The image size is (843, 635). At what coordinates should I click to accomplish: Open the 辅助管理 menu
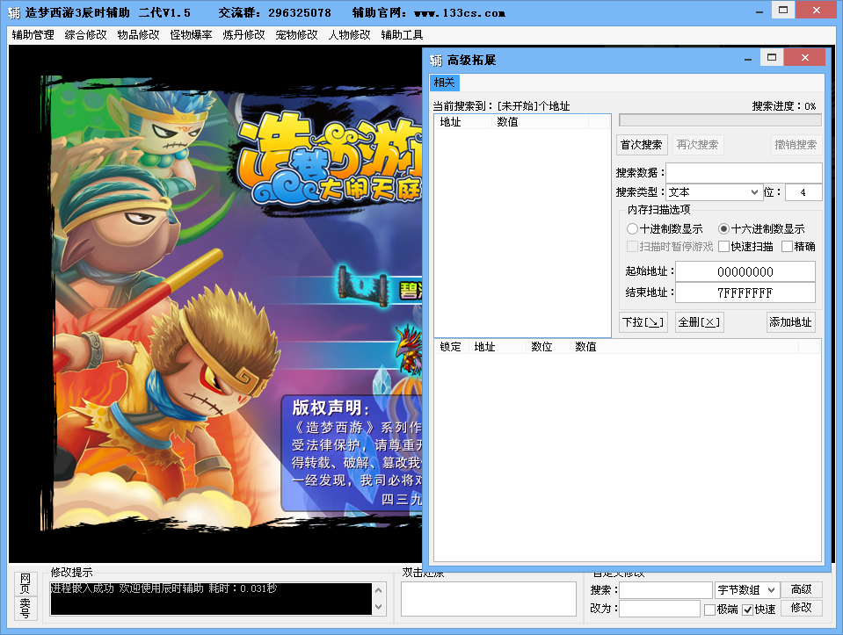(x=33, y=35)
